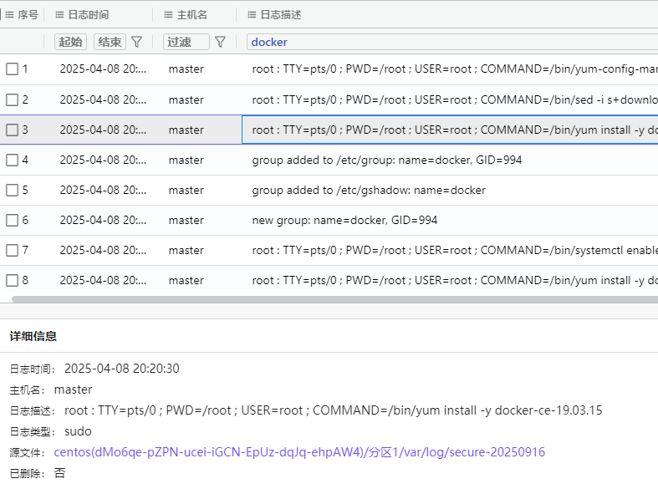658x494 pixels.
Task: Click the filter icon beside the hostname 过滤 field
Action: click(221, 42)
